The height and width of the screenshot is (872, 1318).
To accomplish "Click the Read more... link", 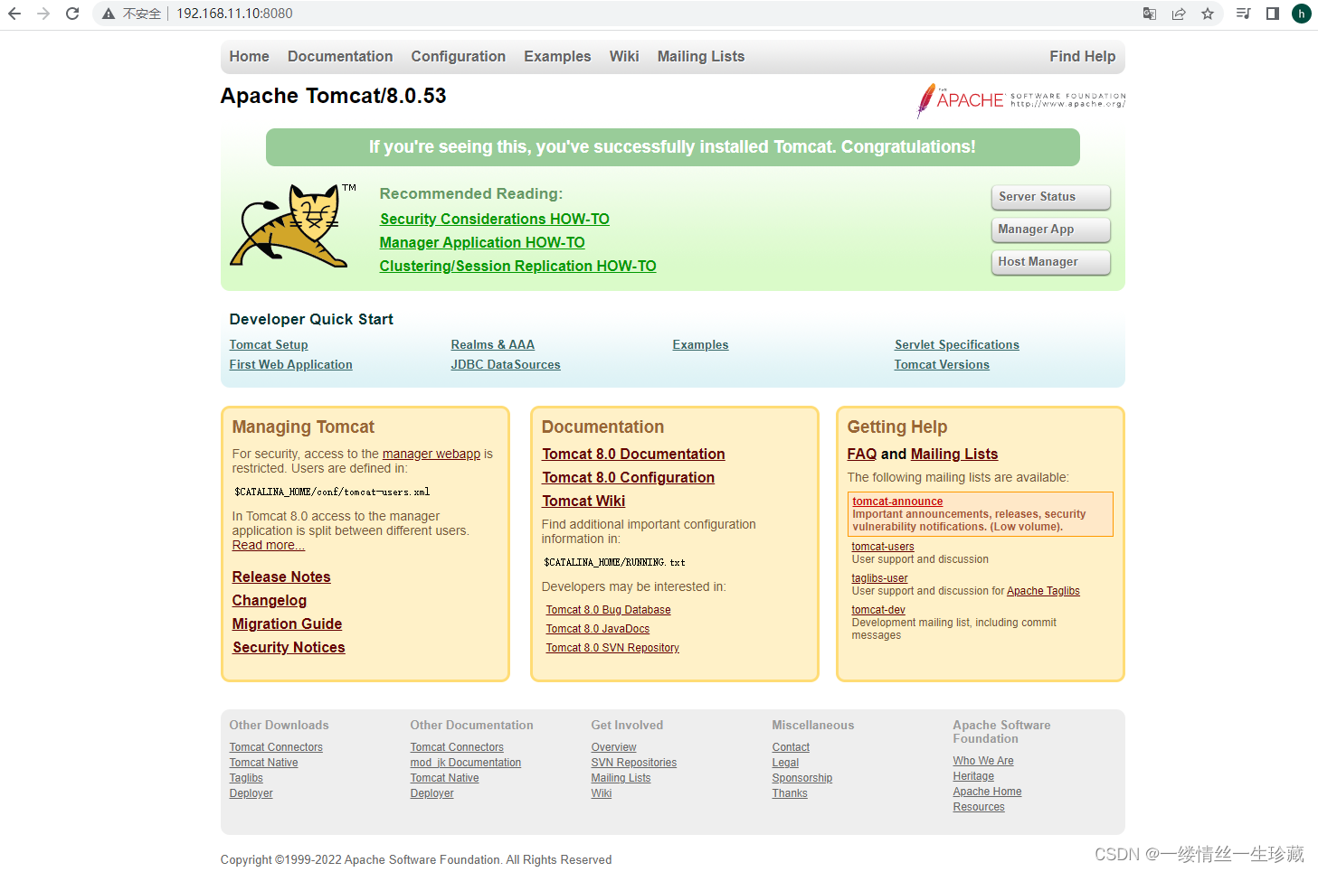I will click(x=268, y=545).
